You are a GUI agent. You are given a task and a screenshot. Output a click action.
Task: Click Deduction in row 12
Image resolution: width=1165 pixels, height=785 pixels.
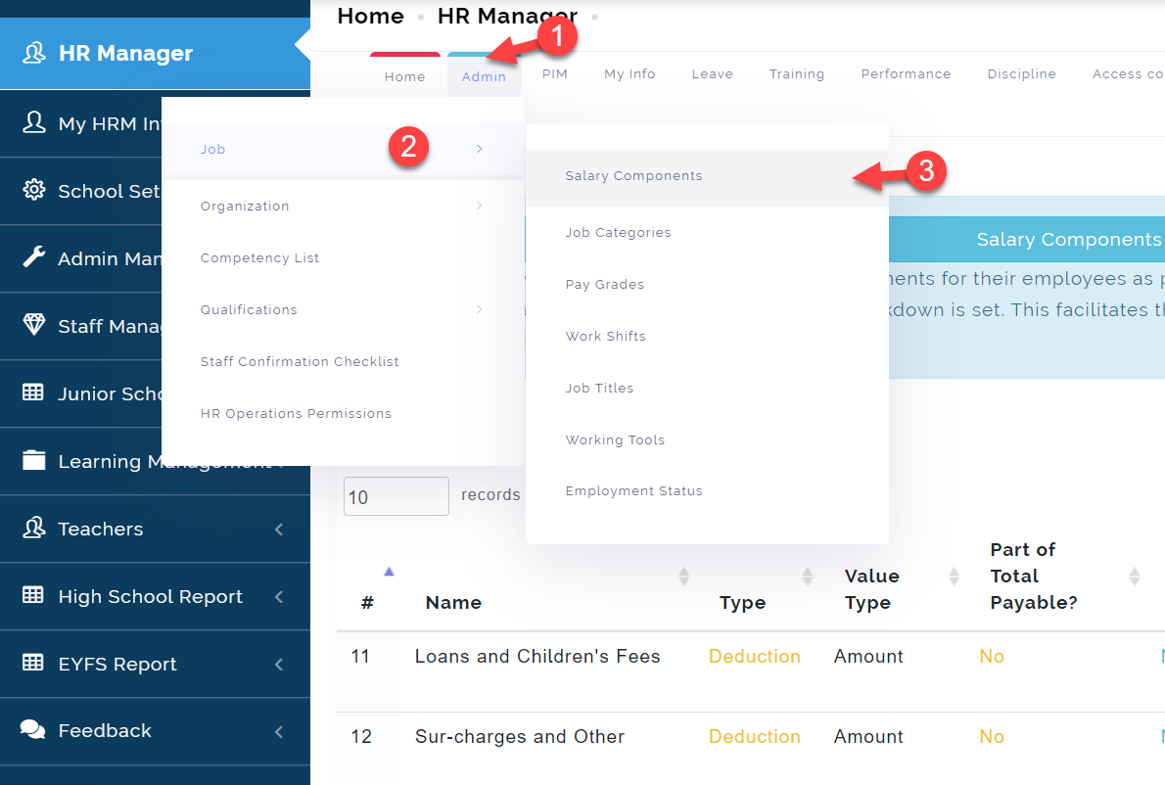click(754, 737)
